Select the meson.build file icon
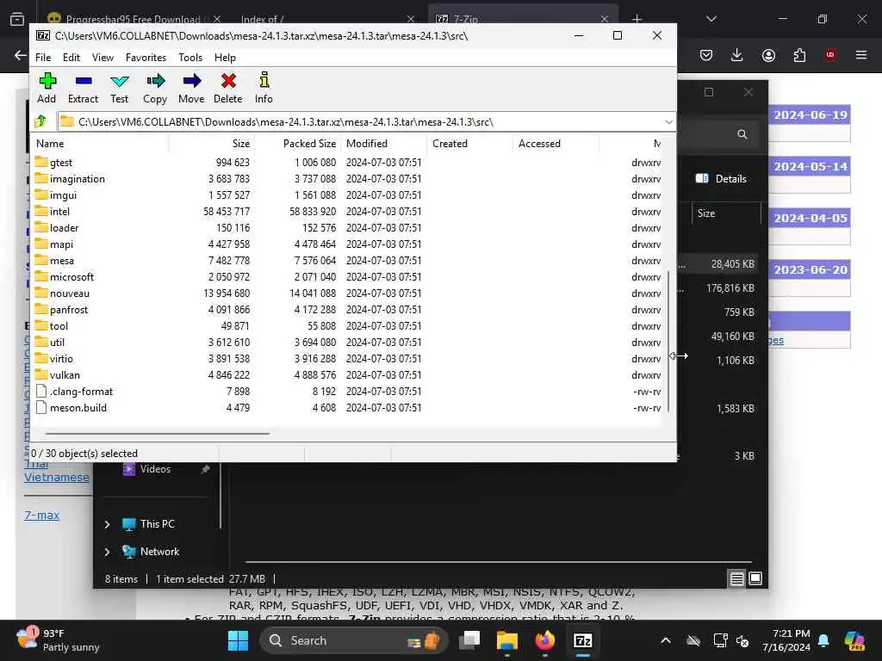The image size is (882, 661). pyautogui.click(x=41, y=407)
